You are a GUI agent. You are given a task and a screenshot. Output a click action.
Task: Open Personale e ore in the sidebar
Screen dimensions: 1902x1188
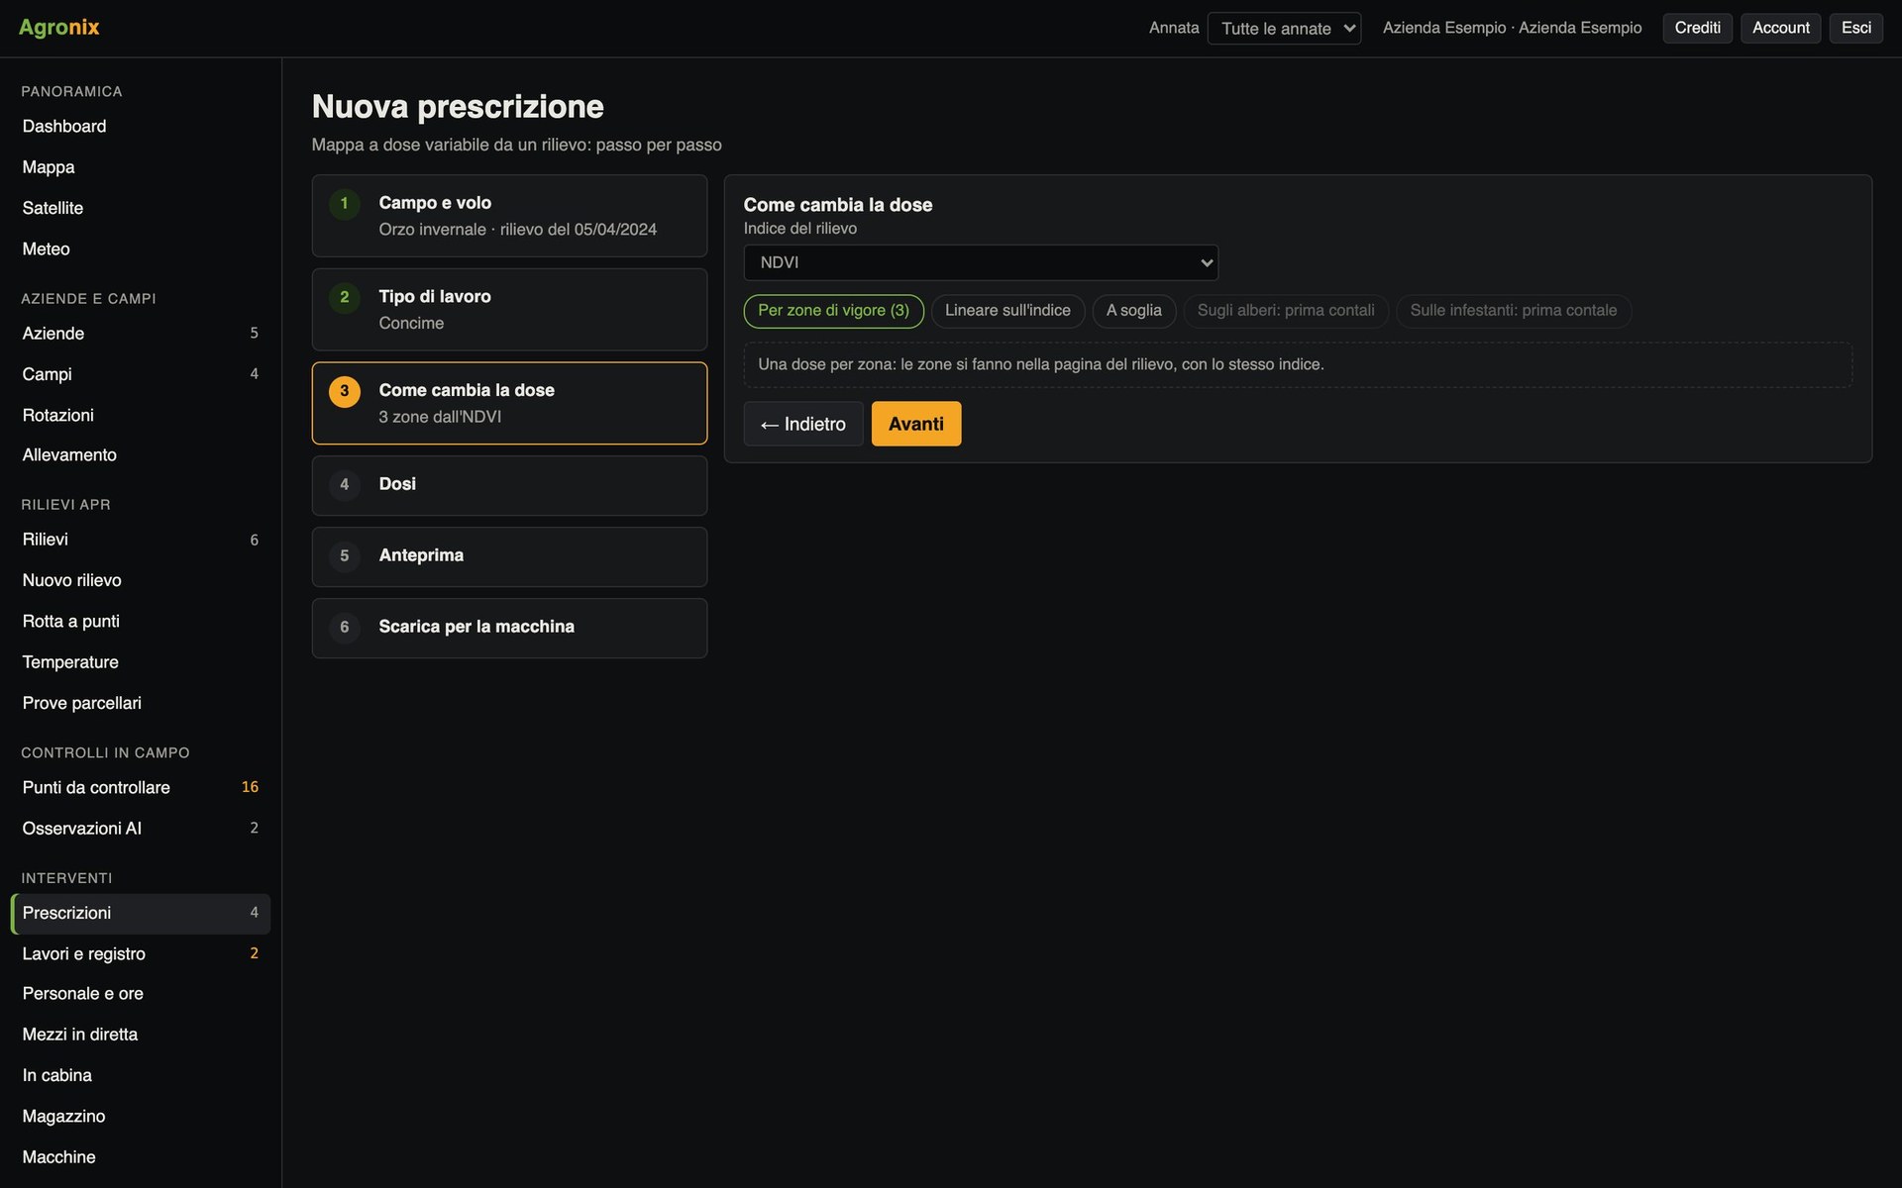[x=141, y=994]
